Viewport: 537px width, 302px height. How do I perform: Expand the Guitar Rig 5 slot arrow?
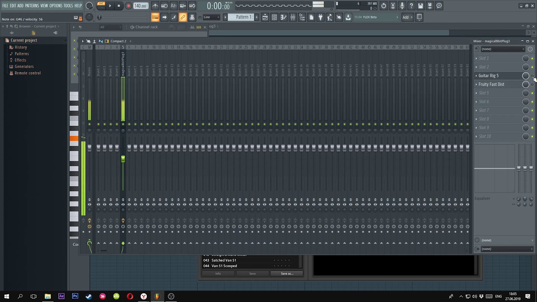click(x=476, y=75)
